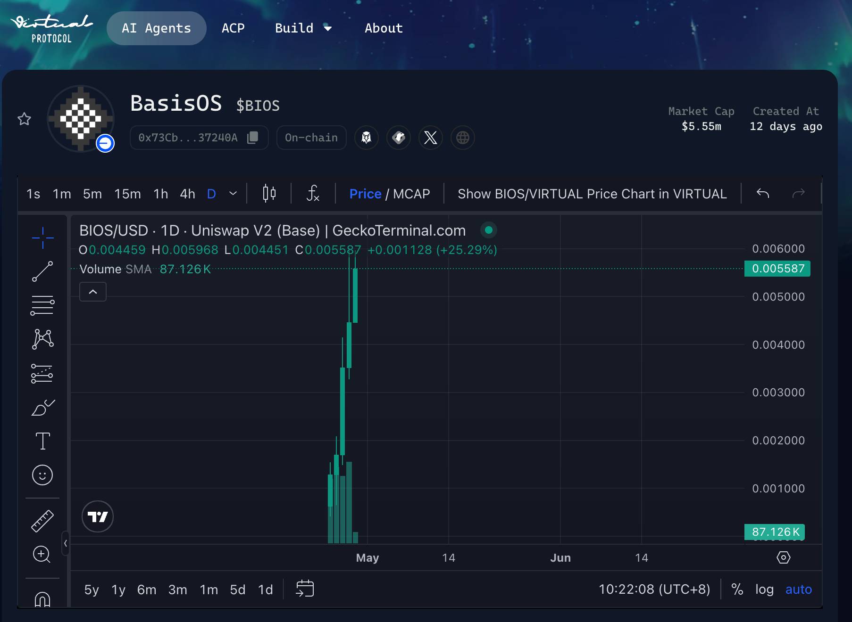This screenshot has height=622, width=852.
Task: Open BasisOS X (Twitter) profile
Action: coord(430,138)
